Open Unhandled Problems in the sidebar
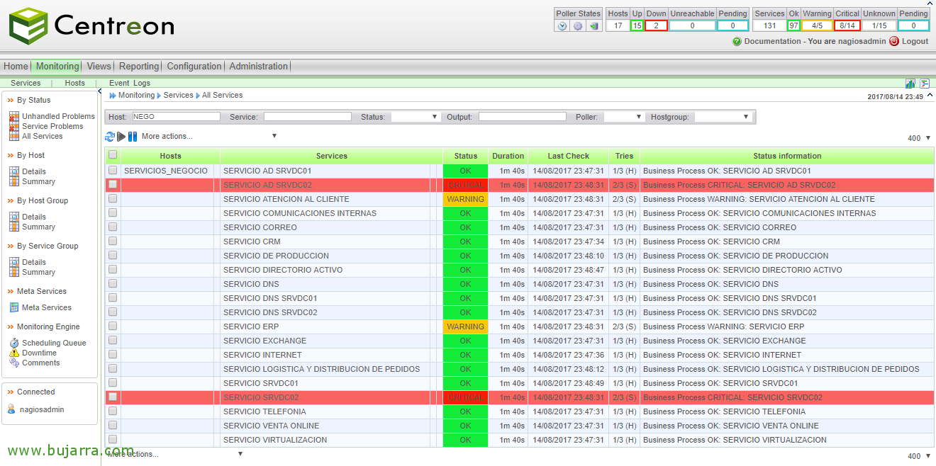 pyautogui.click(x=58, y=116)
